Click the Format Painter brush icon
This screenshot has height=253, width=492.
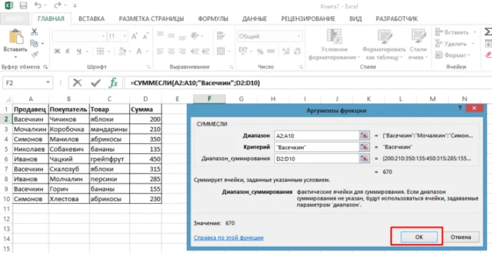34,54
